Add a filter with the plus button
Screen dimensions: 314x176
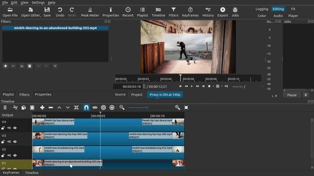5,66
